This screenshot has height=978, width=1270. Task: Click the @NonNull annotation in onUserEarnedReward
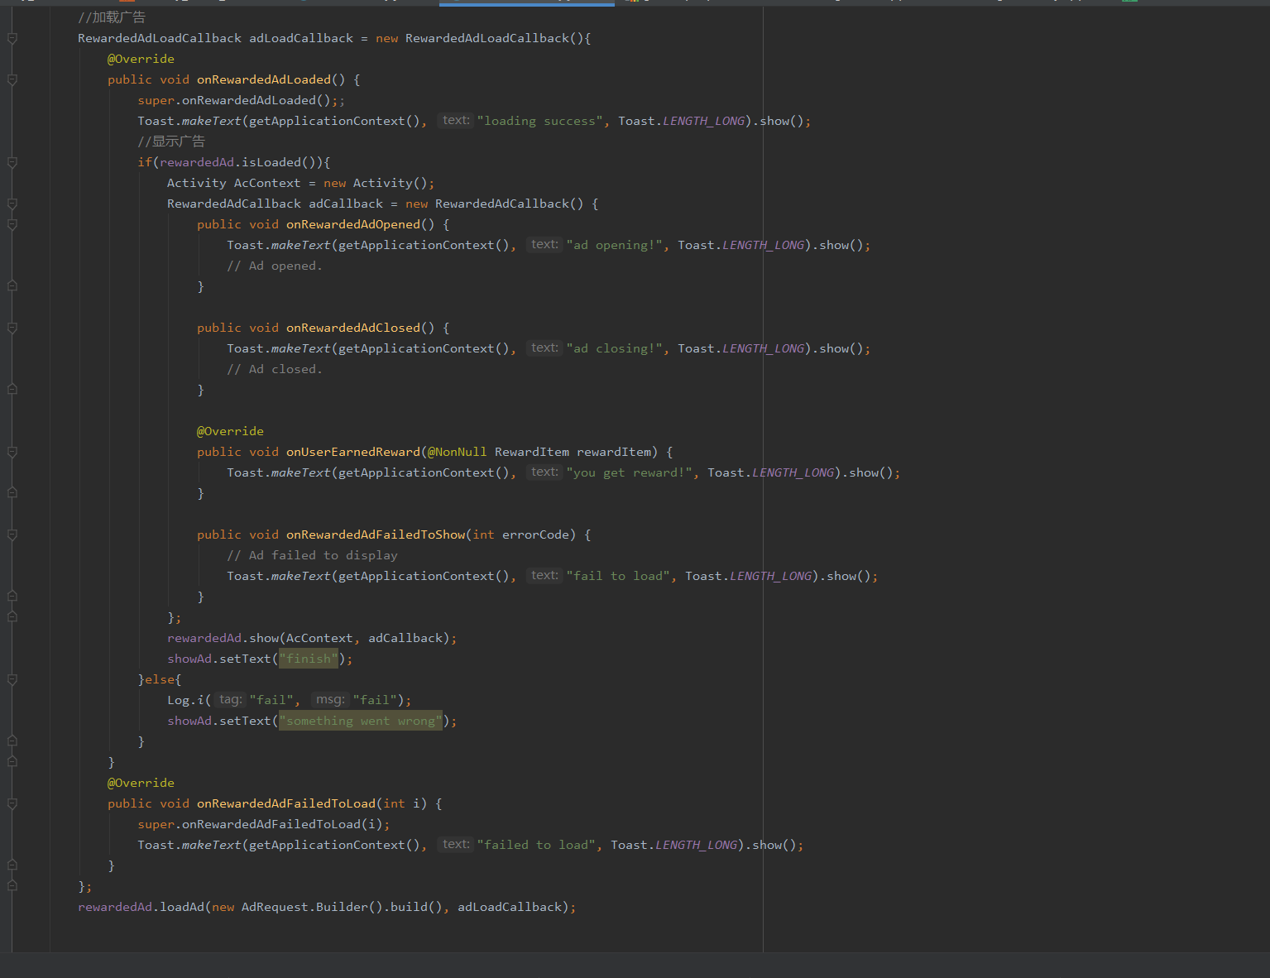click(457, 452)
